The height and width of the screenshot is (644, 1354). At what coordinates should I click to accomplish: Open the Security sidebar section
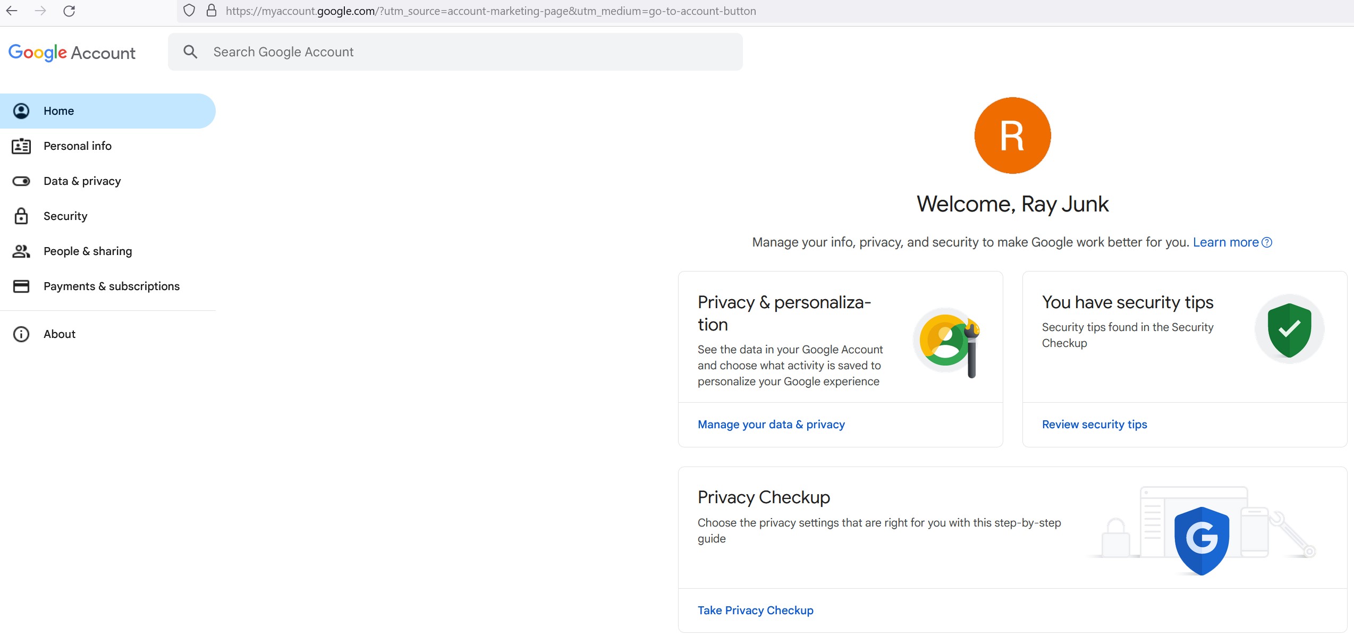(65, 216)
